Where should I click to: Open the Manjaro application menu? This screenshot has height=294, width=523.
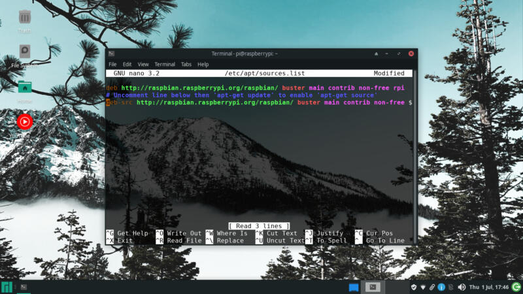(7, 287)
